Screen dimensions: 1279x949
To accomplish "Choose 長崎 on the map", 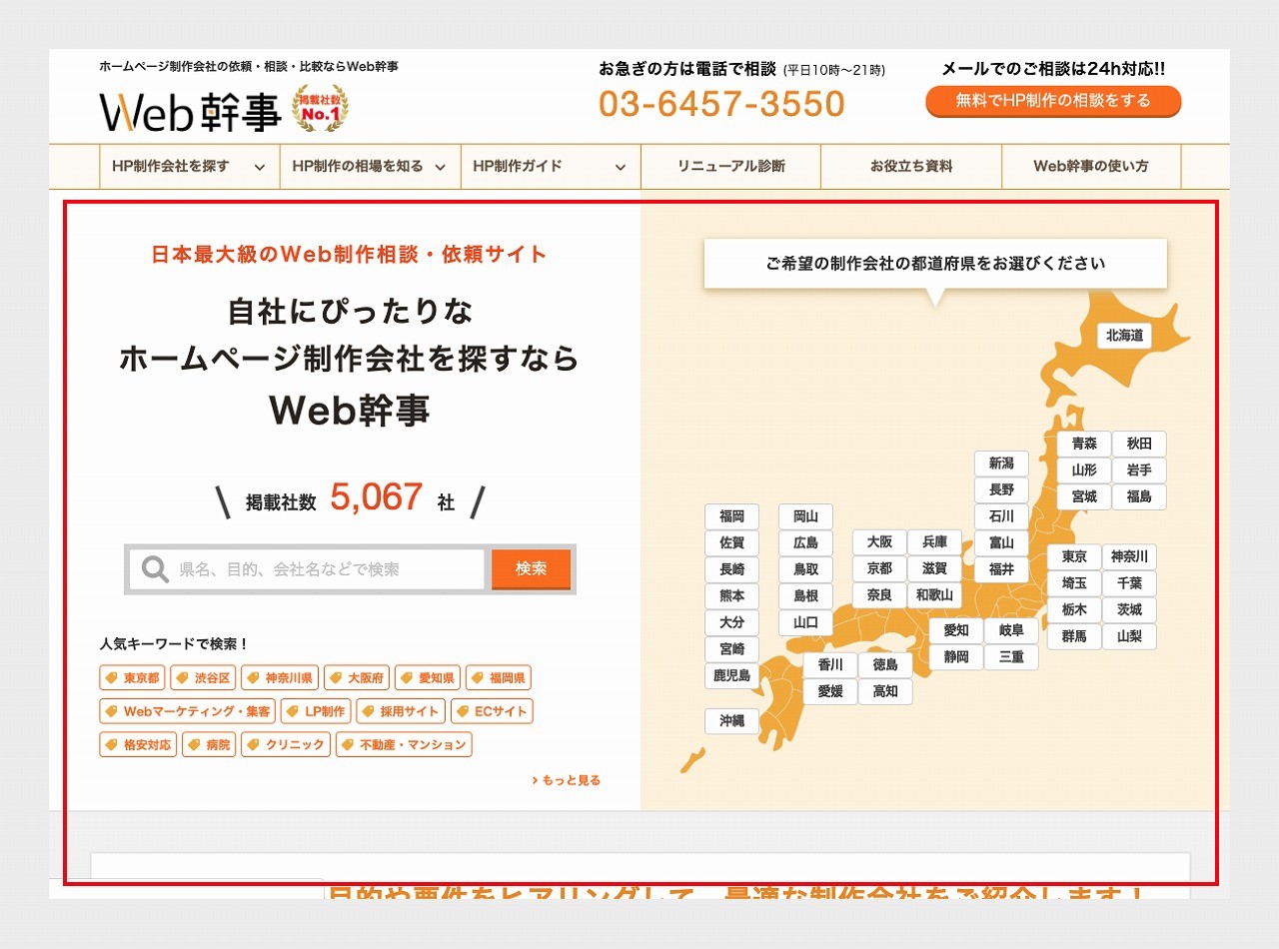I will pyautogui.click(x=731, y=569).
